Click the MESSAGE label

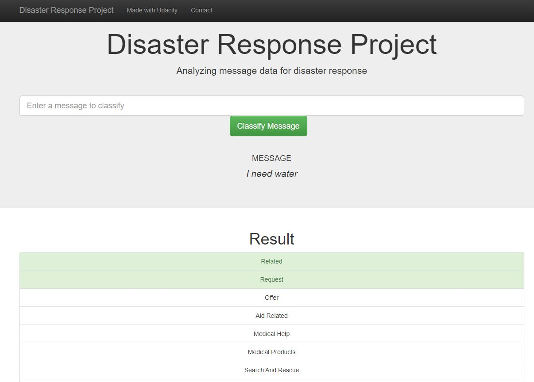[x=271, y=158]
